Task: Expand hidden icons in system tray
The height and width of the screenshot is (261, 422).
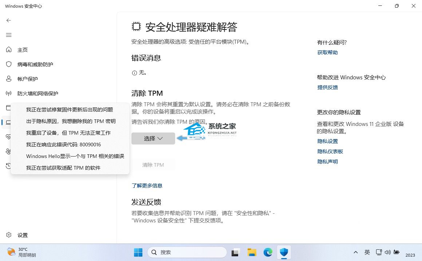Action: click(x=356, y=252)
